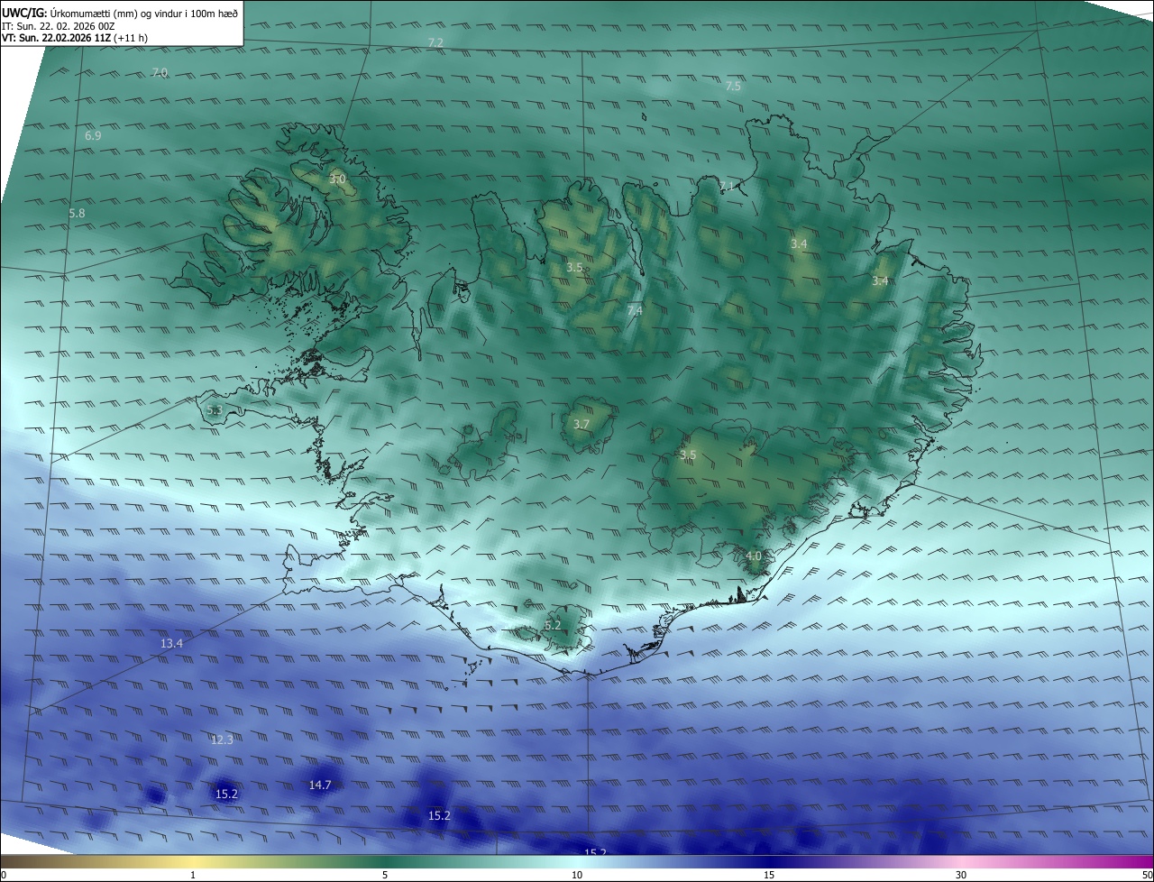The image size is (1154, 882).
Task: Pick the 3.0 value over the Westfjords
Action: [337, 179]
